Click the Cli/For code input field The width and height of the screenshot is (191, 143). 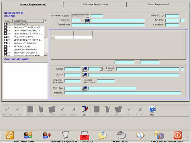point(73,75)
